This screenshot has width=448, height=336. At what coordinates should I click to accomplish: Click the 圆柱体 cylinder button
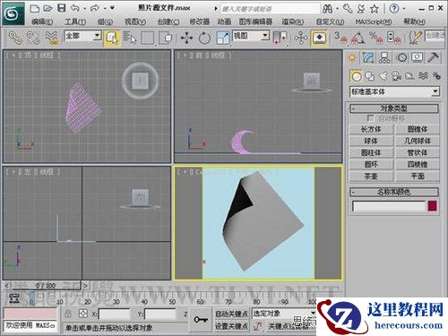pos(371,152)
